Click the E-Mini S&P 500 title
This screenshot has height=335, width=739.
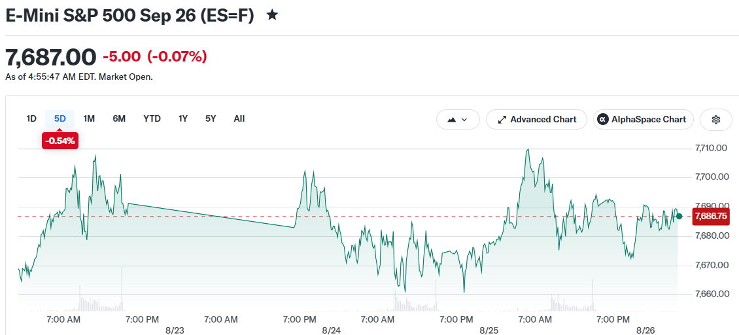click(x=129, y=16)
